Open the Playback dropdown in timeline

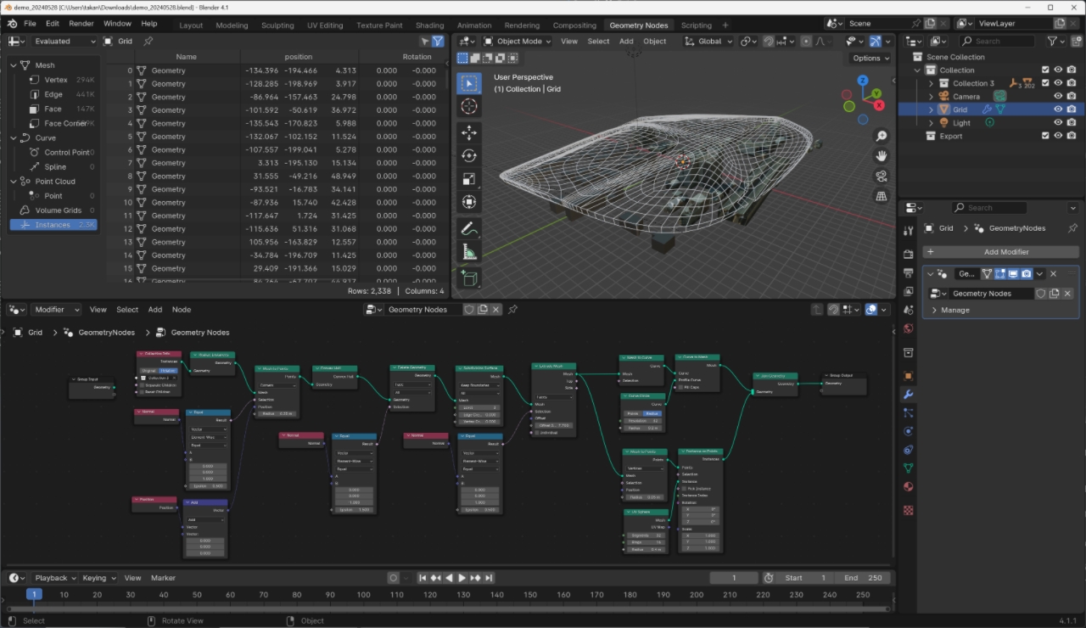pos(55,578)
